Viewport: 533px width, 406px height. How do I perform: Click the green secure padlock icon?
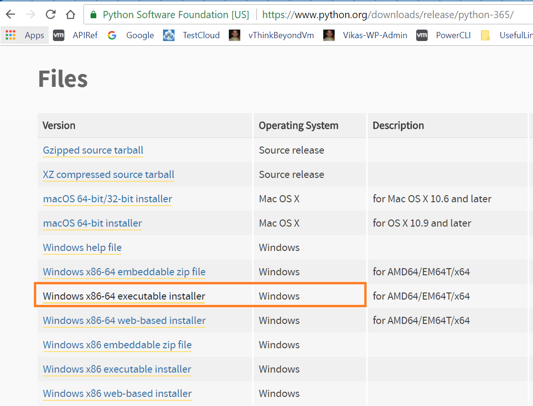[93, 15]
